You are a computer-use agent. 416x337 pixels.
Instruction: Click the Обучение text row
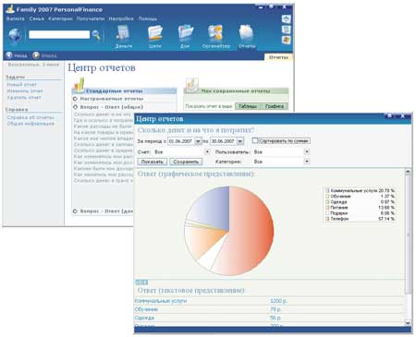(270, 309)
